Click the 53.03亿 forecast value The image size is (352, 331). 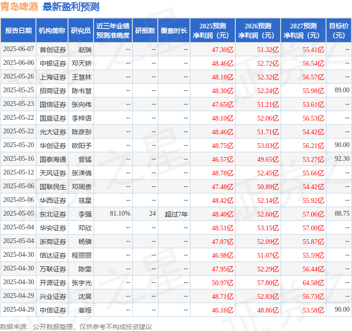tap(268, 145)
